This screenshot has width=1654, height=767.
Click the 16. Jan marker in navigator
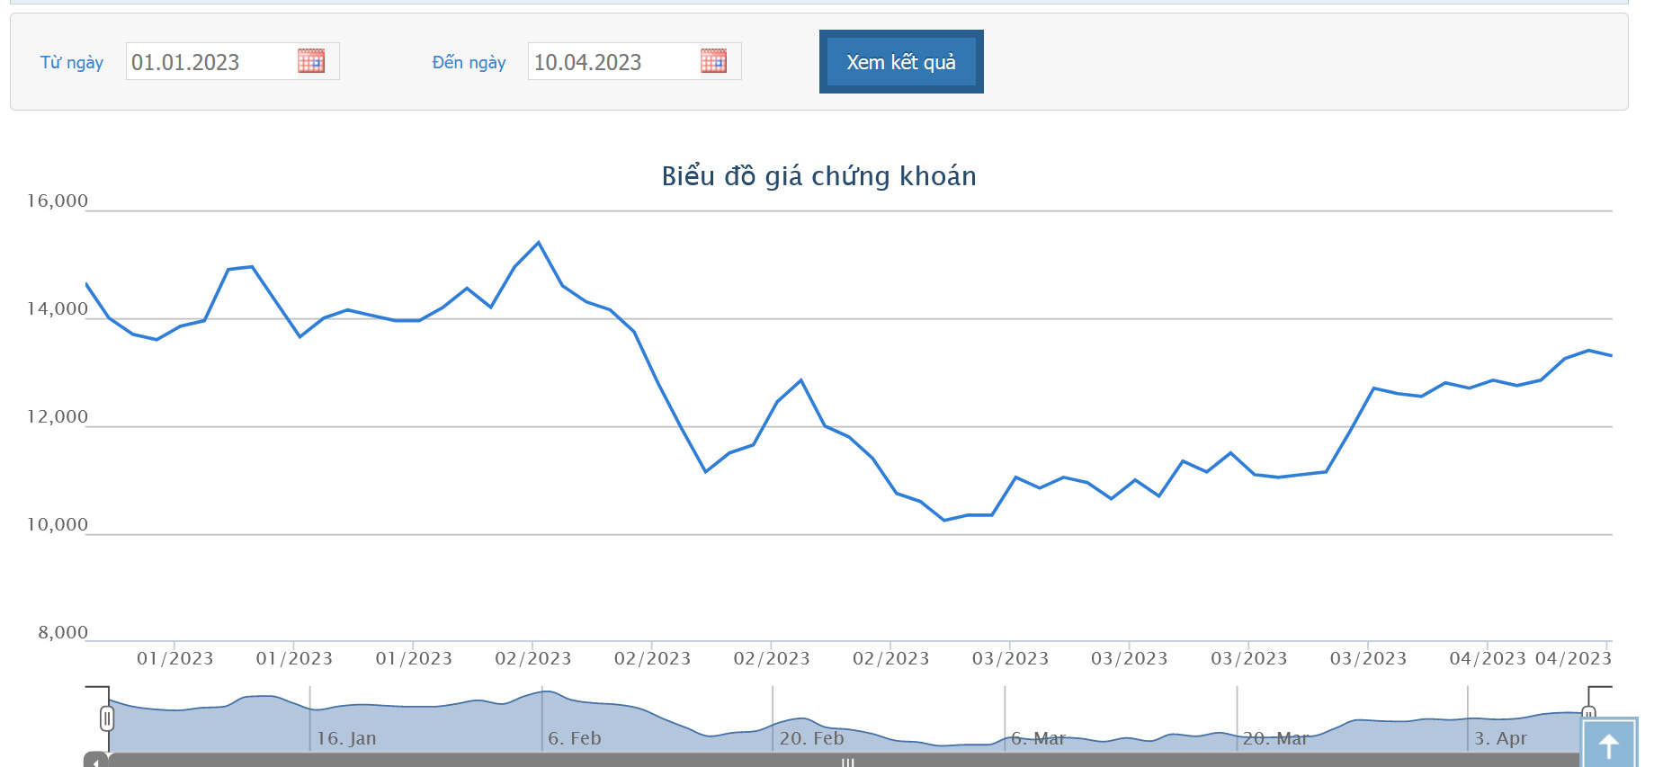(346, 738)
